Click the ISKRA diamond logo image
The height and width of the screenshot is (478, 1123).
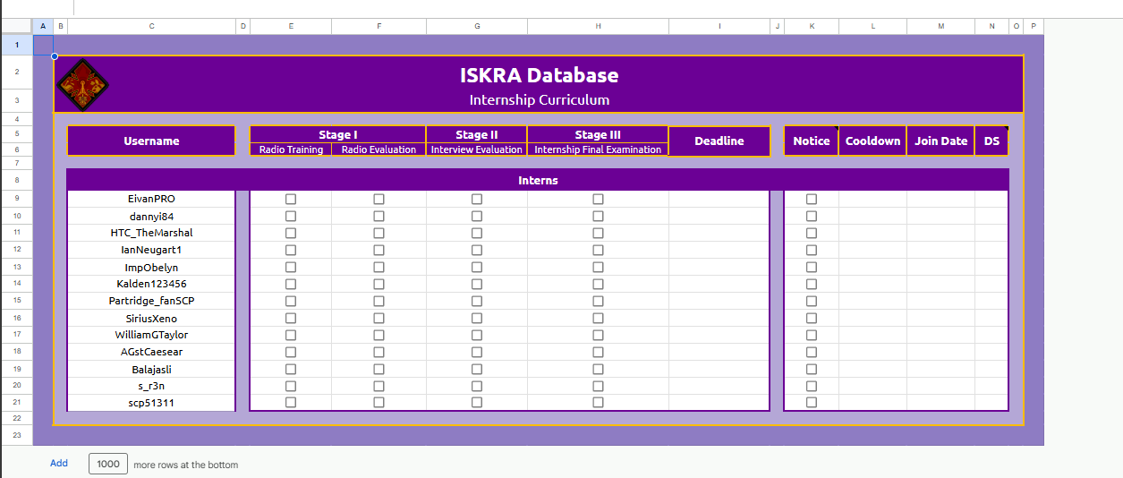pyautogui.click(x=83, y=84)
